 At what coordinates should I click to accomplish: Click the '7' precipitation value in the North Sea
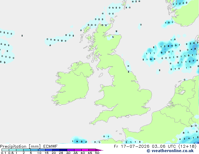click(193, 61)
